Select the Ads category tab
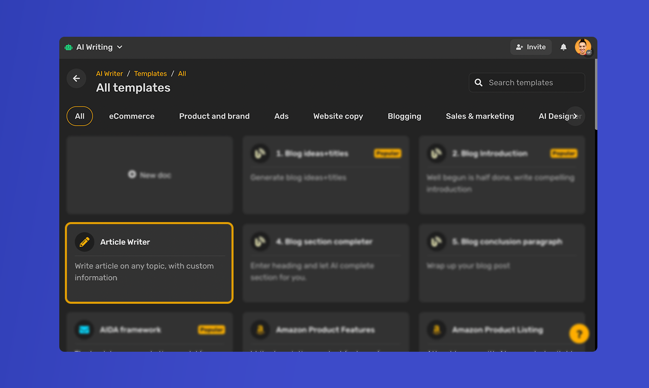The width and height of the screenshot is (649, 388). [281, 116]
